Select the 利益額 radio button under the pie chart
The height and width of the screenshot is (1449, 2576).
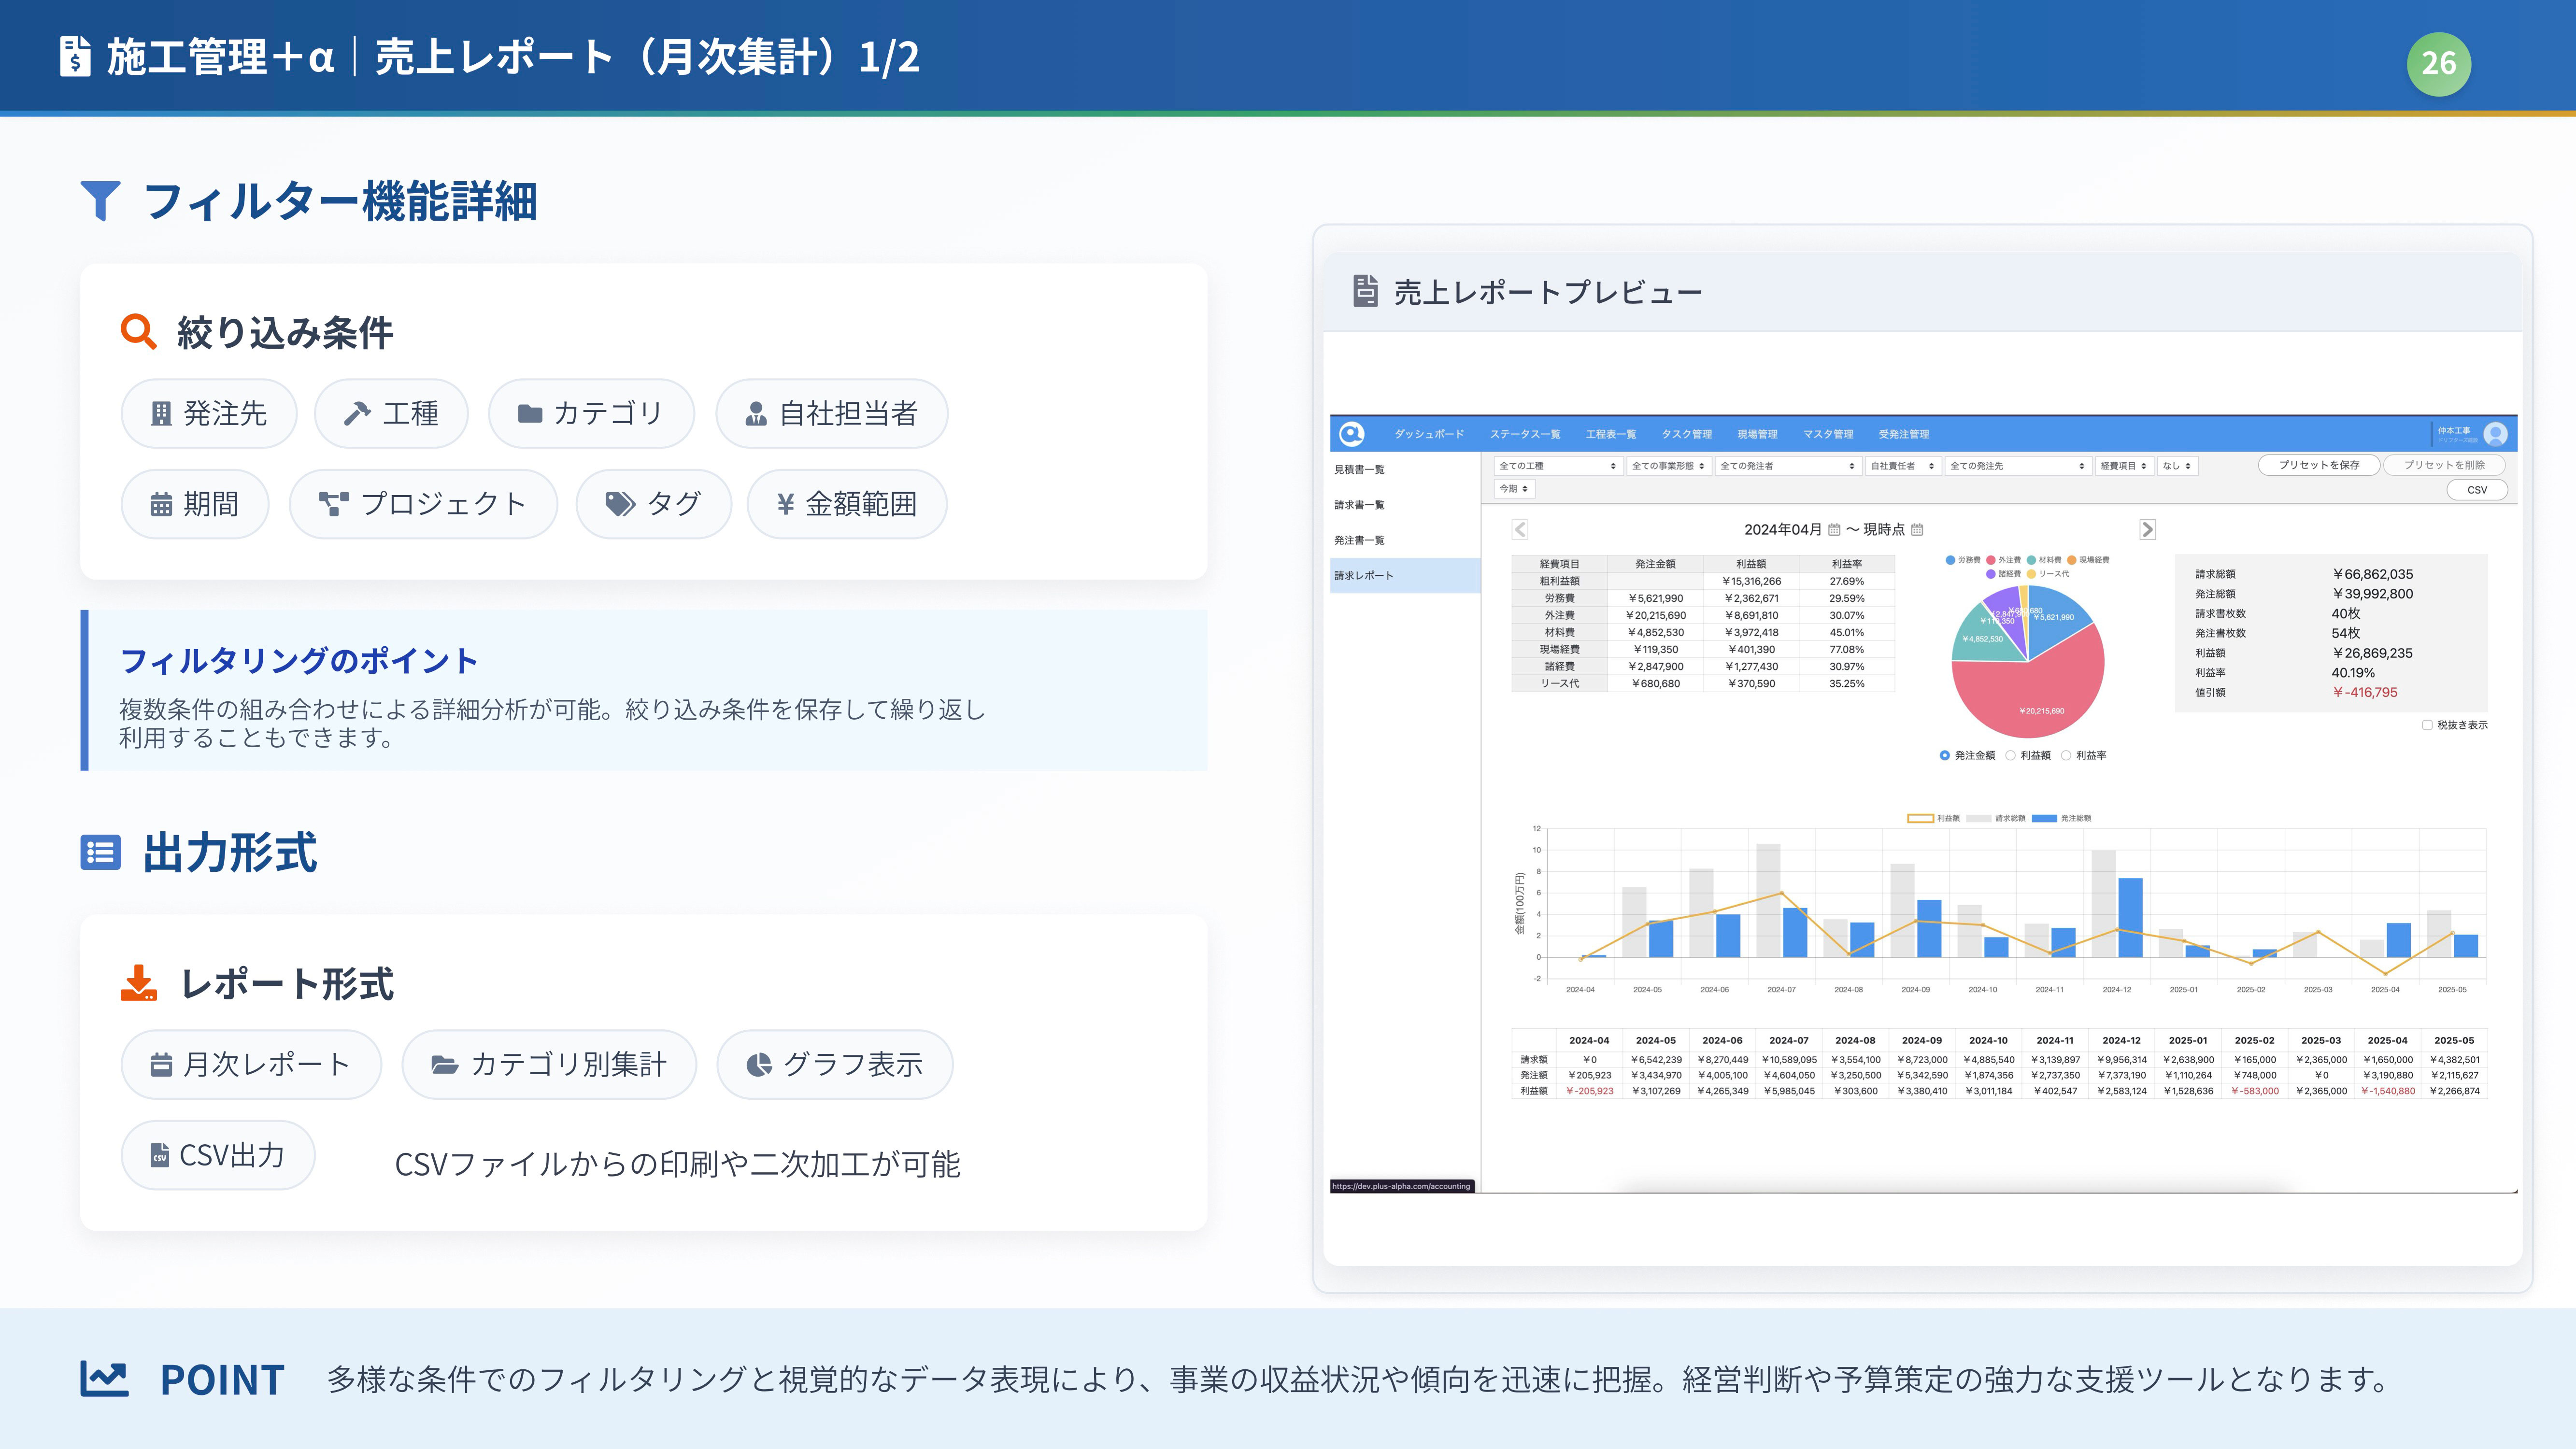coord(2010,756)
